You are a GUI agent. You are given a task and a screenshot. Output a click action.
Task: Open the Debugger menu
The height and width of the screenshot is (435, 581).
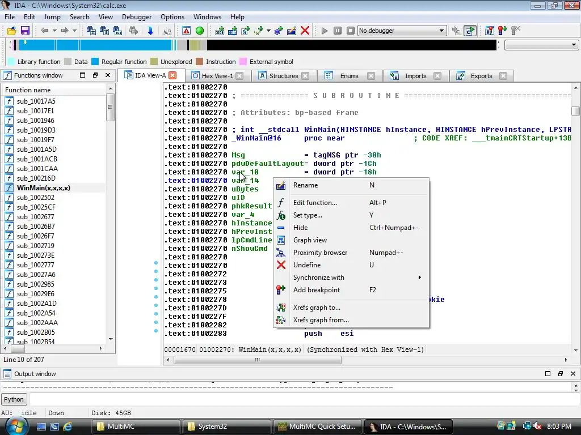click(x=137, y=17)
